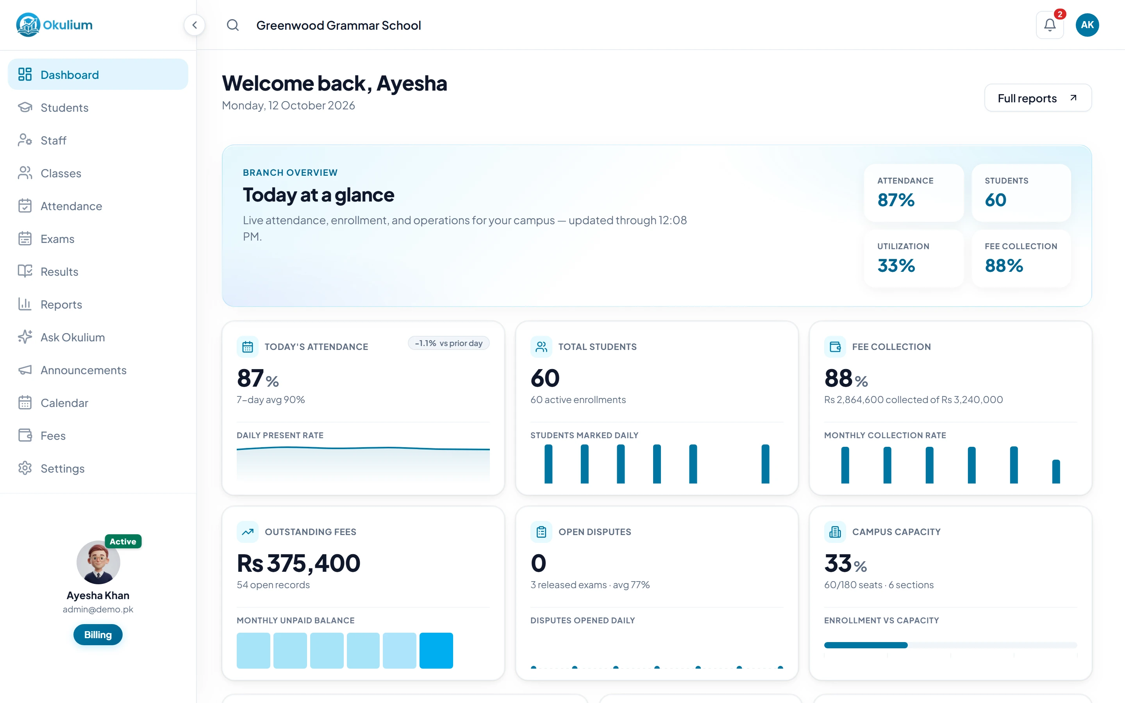Click the Settings gear icon

coord(25,468)
